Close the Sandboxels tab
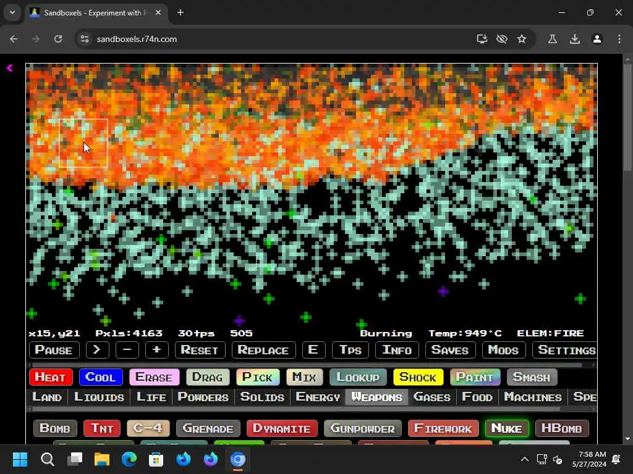 click(x=158, y=12)
